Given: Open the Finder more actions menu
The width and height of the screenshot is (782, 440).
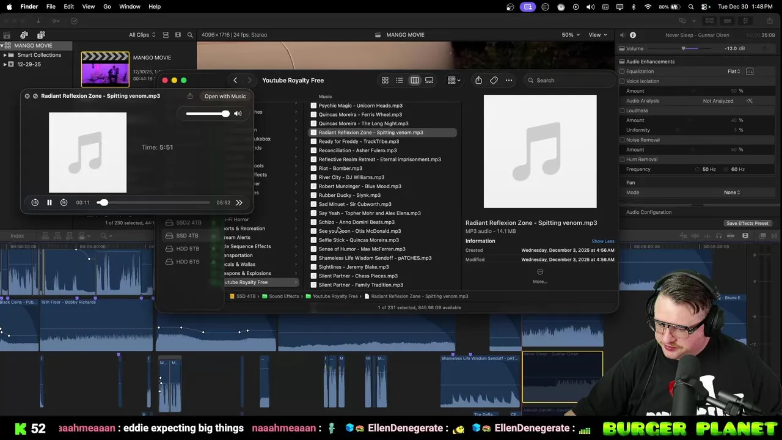Looking at the screenshot, I should click(509, 80).
